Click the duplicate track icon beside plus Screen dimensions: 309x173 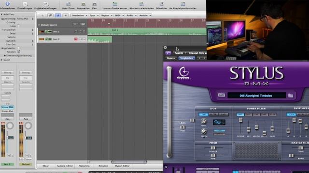tap(83, 25)
